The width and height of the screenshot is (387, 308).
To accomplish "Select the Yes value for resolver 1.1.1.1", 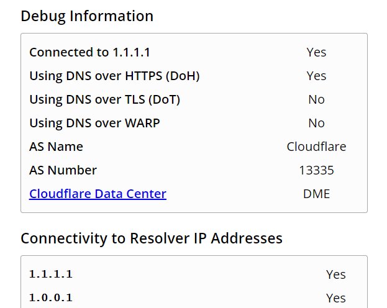I will point(336,274).
